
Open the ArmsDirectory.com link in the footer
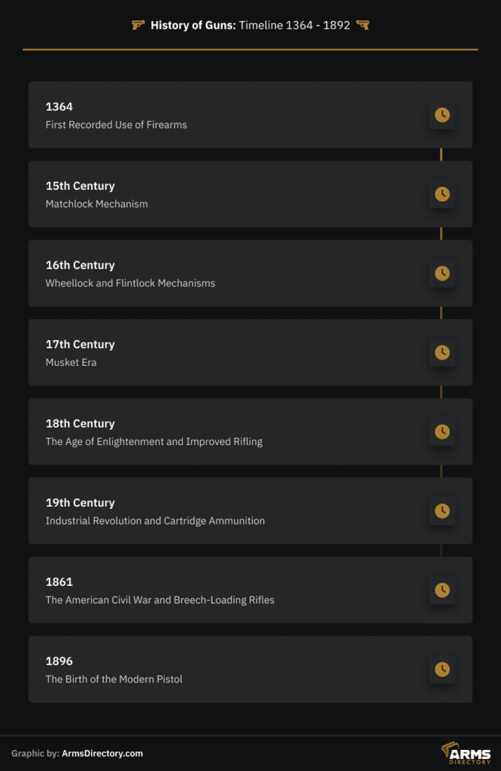click(102, 753)
